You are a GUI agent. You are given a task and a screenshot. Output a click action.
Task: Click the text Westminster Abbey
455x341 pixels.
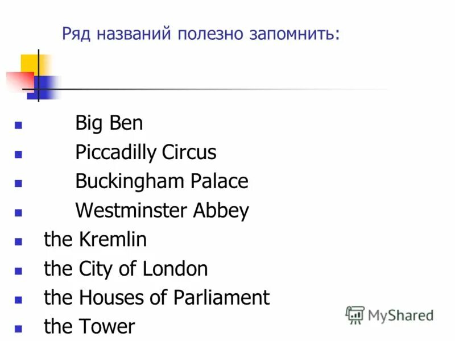pyautogui.click(x=162, y=210)
